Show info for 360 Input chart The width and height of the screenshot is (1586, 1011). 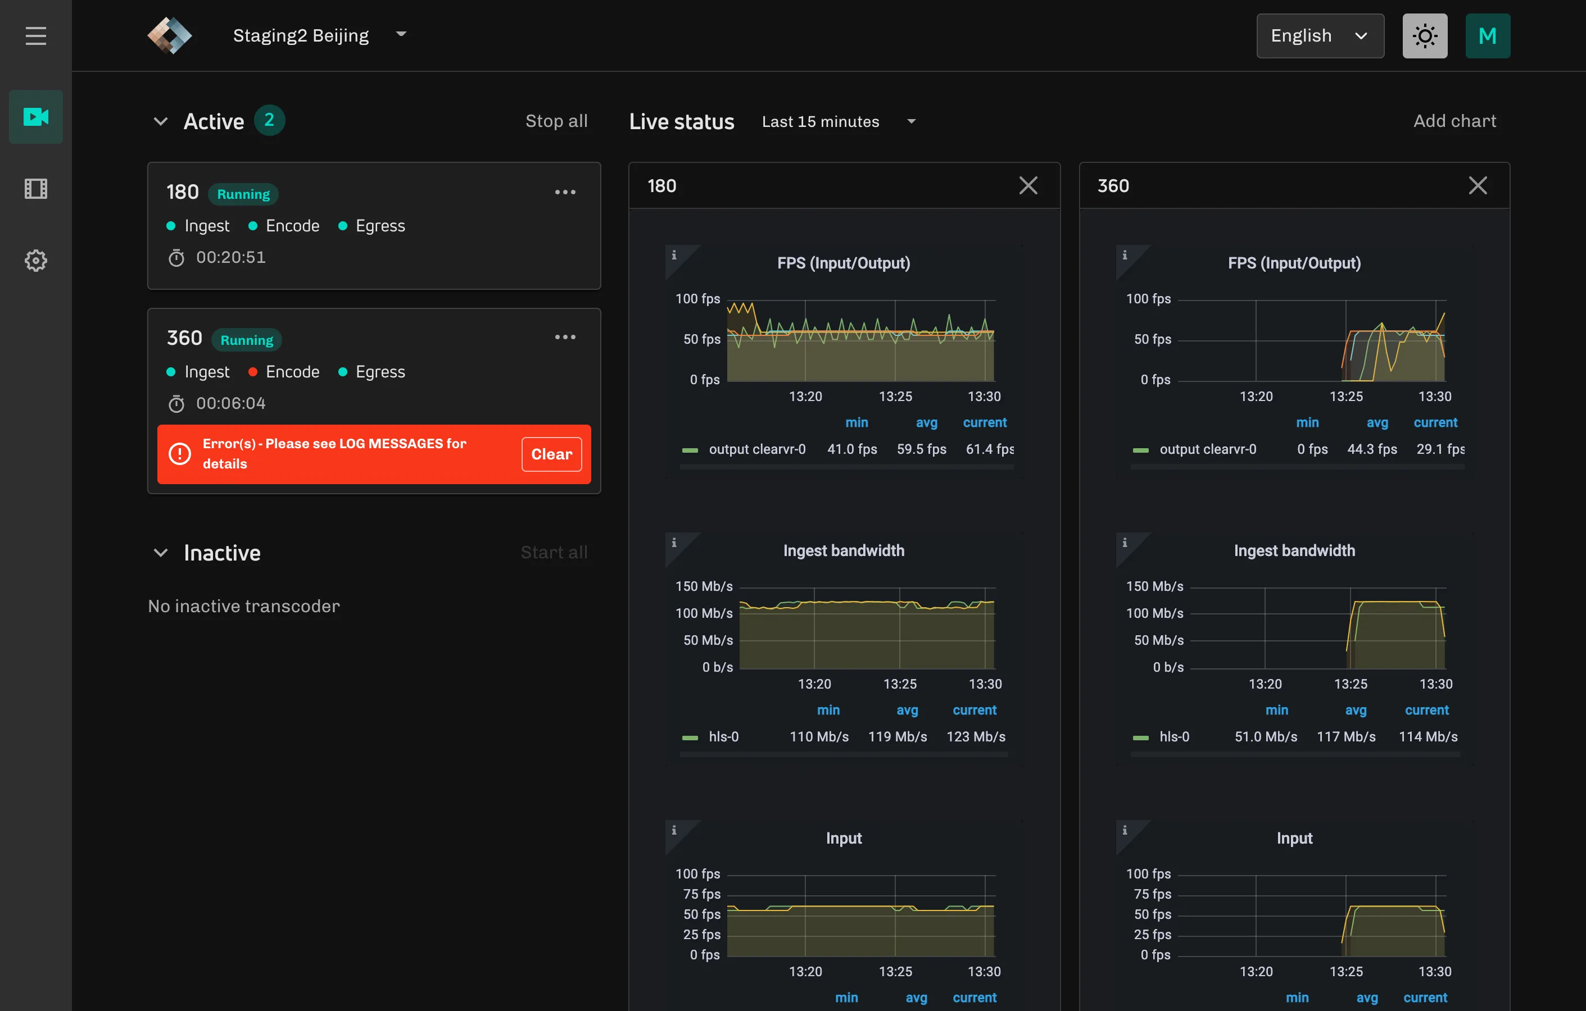[x=1124, y=831]
